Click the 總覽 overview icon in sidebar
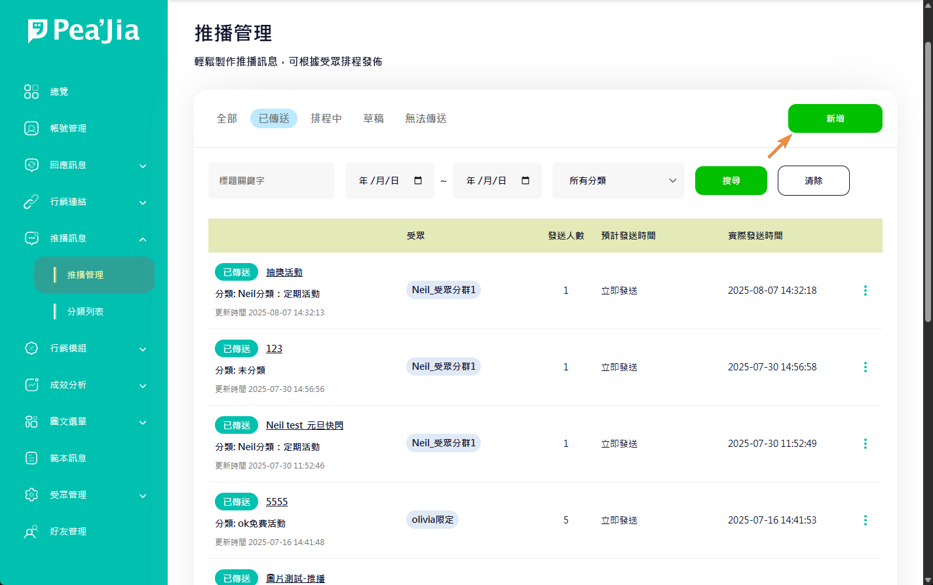Viewport: 933px width, 585px height. (31, 92)
